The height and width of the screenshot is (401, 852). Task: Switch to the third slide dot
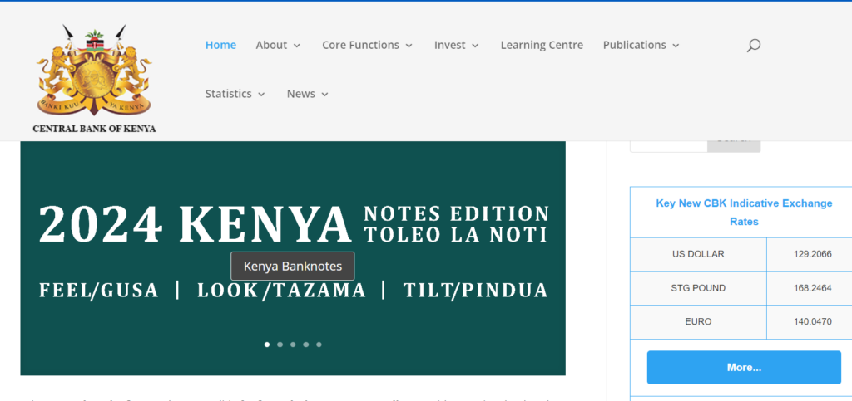pyautogui.click(x=293, y=344)
